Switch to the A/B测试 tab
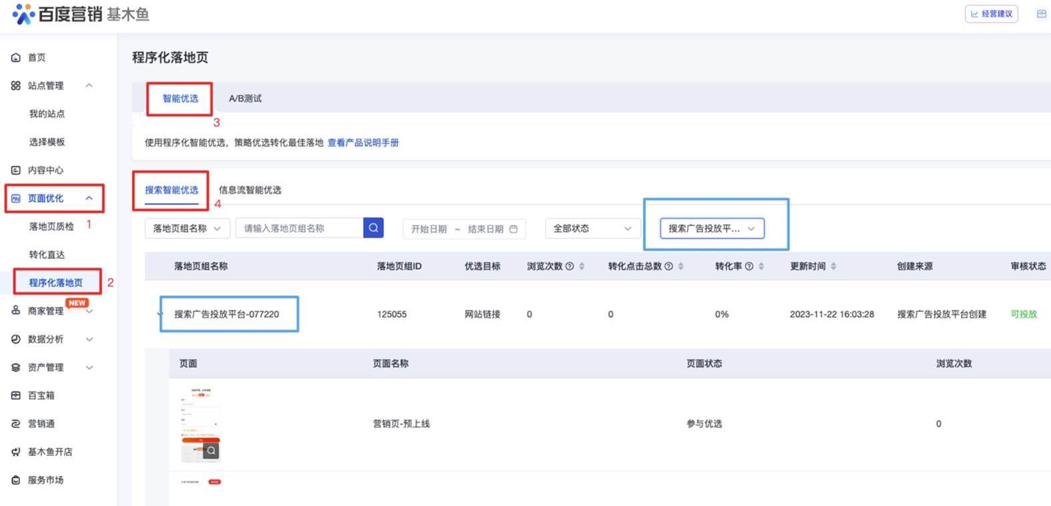This screenshot has width=1051, height=506. [x=245, y=98]
